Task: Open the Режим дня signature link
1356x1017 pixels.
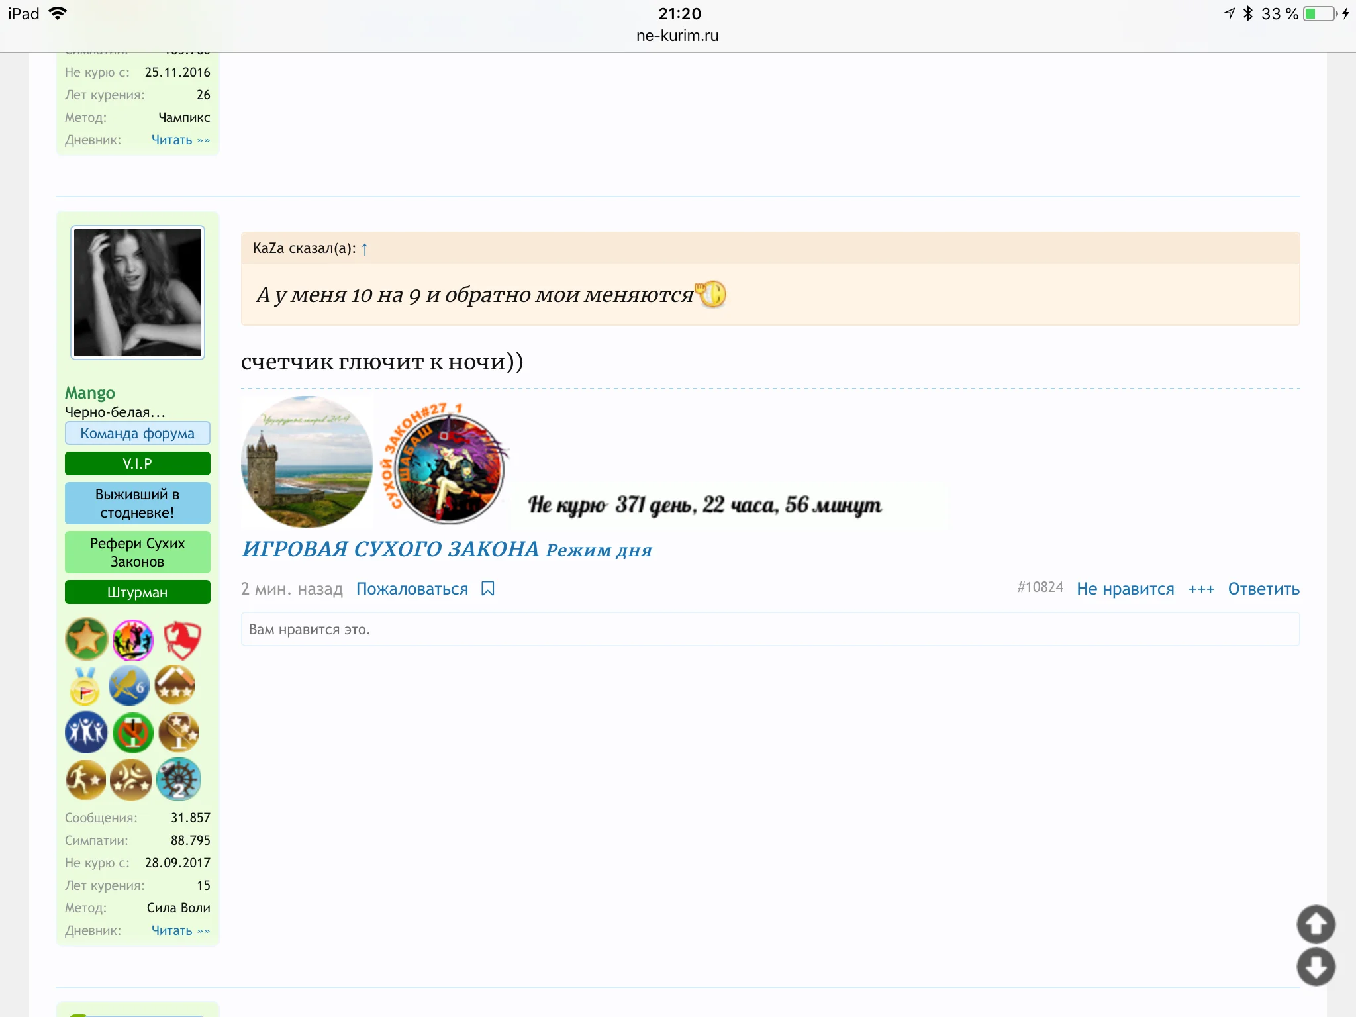Action: tap(599, 550)
